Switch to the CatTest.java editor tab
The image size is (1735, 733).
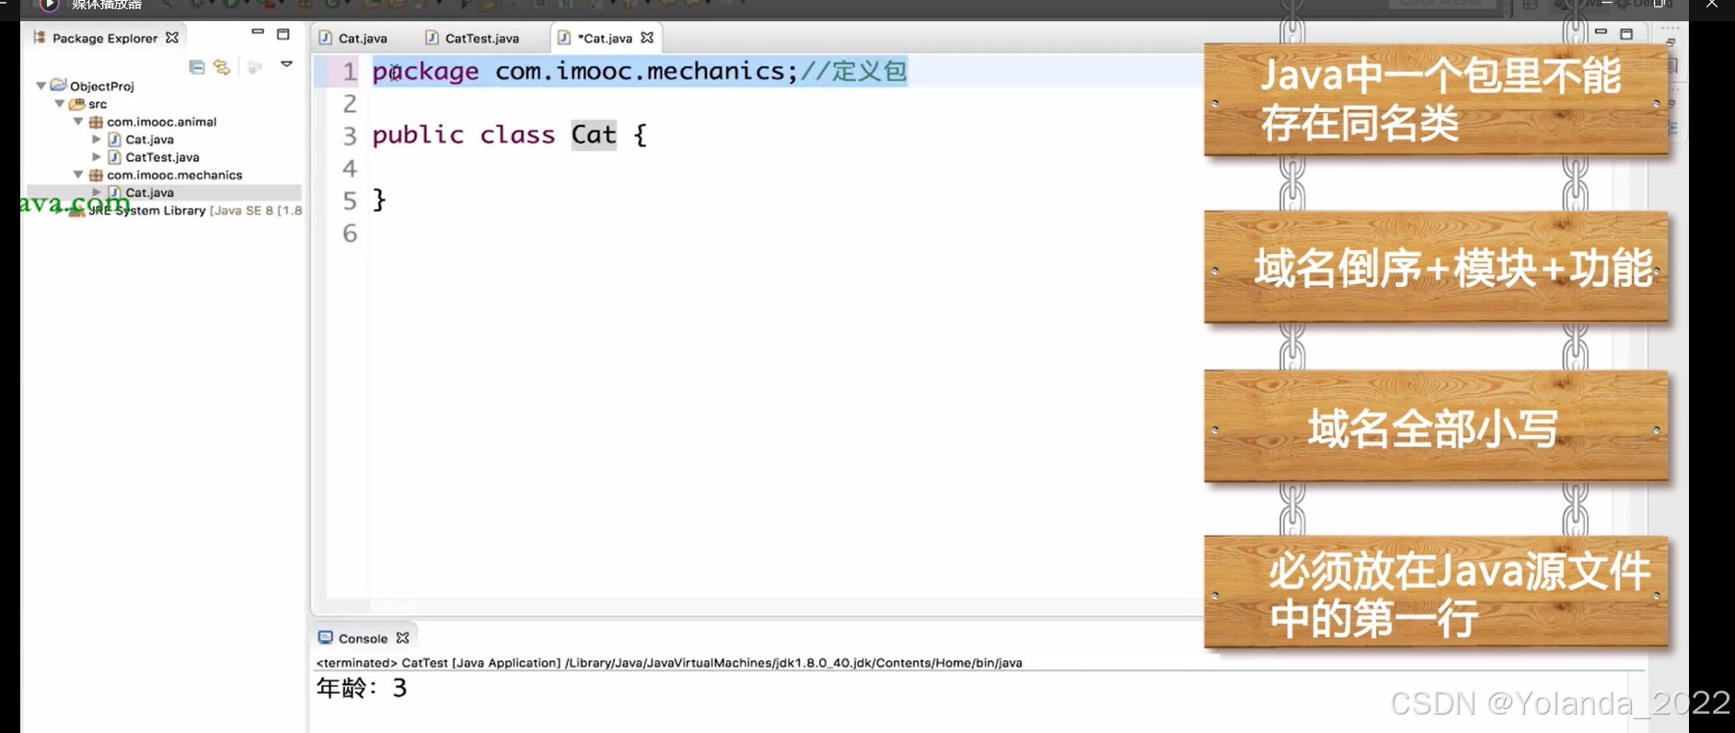click(x=473, y=38)
